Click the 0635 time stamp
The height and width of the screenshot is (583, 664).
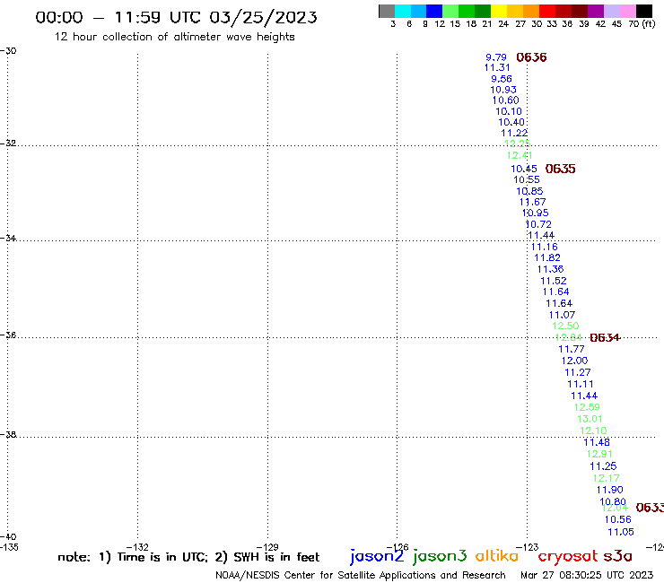560,169
